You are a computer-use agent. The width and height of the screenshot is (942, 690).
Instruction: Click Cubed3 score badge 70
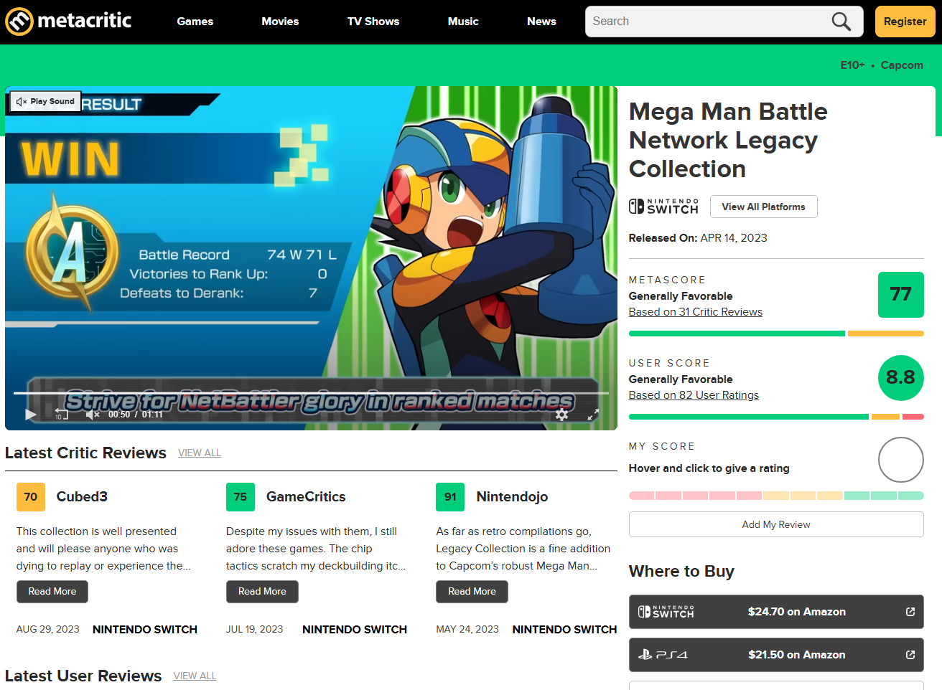click(31, 497)
